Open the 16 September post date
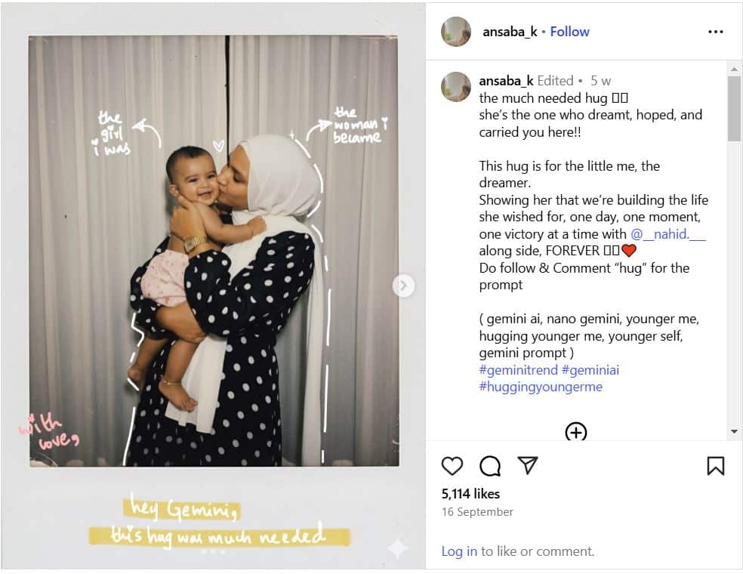Screen dimensions: 743x574 pos(477,512)
